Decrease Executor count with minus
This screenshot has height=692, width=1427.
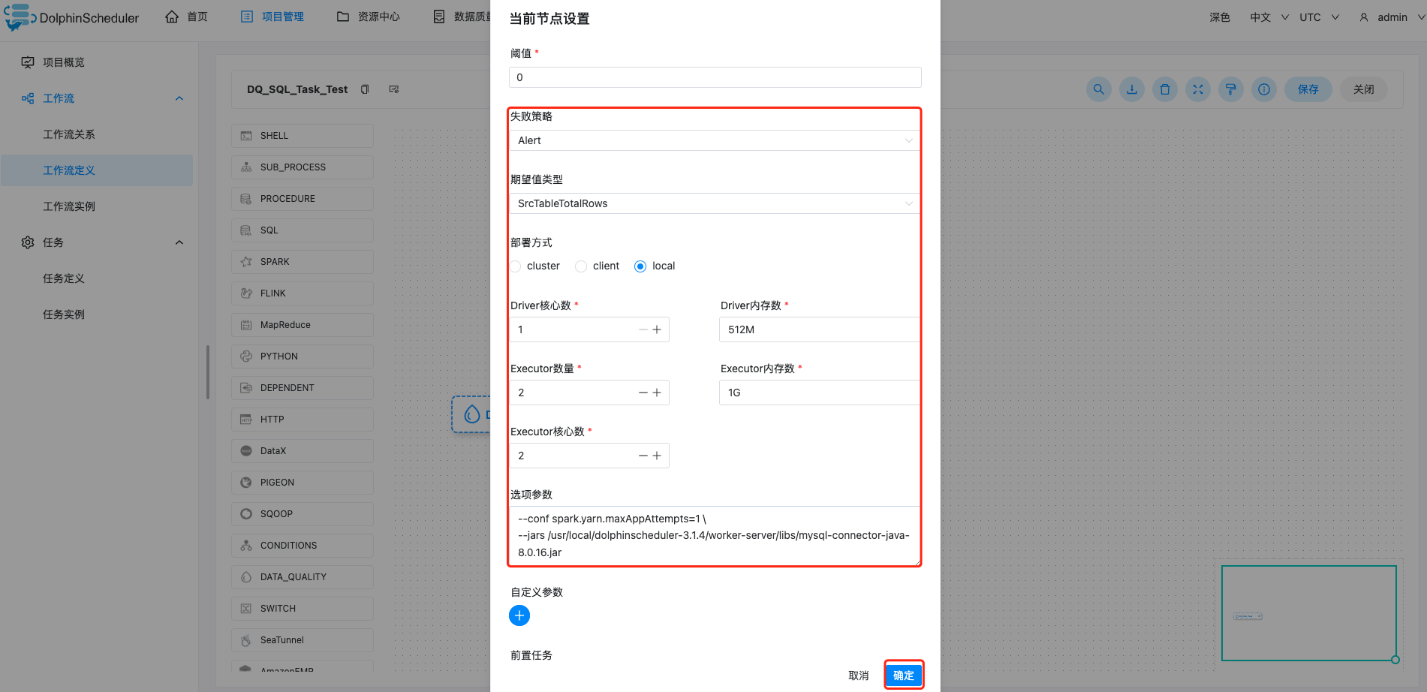[643, 393]
